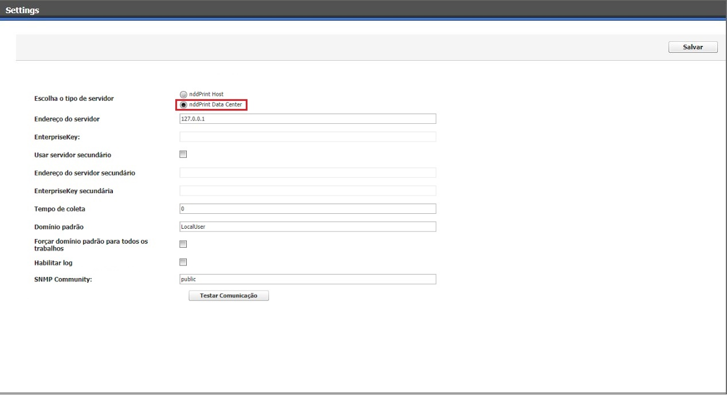Click the Salvar button
This screenshot has width=727, height=395.
coord(693,47)
